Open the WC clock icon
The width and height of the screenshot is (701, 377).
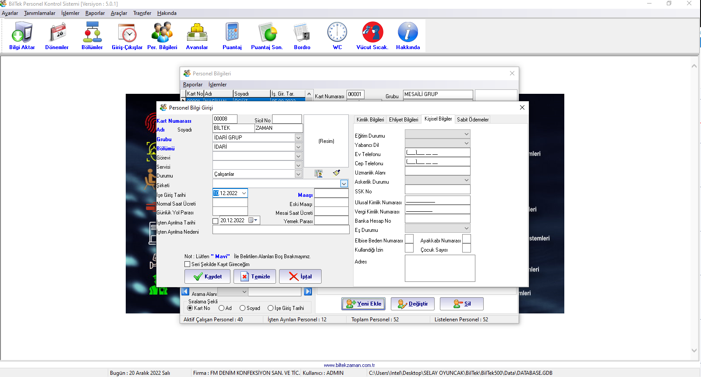[337, 36]
